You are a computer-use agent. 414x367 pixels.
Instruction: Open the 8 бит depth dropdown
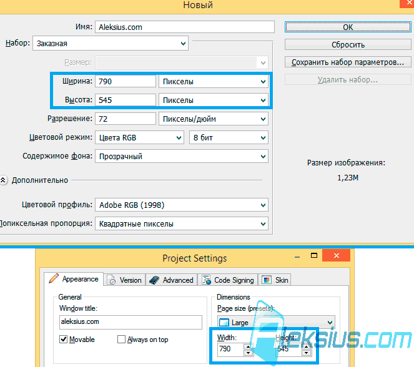coord(229,137)
